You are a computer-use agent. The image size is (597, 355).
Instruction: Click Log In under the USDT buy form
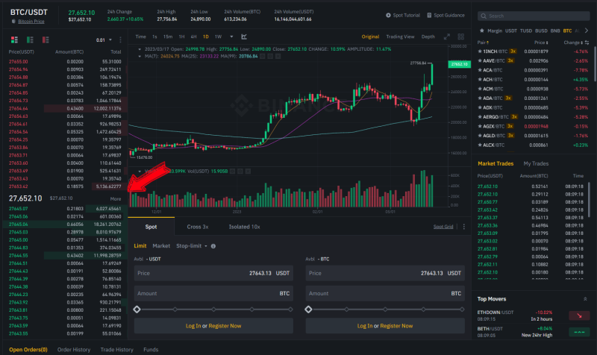(x=193, y=326)
